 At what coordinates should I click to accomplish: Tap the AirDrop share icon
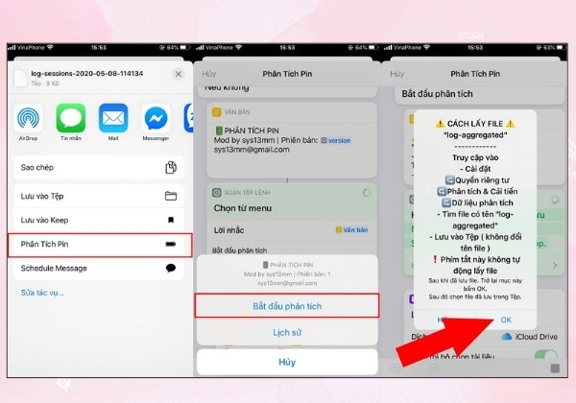tap(28, 118)
